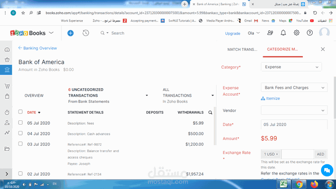Expand the All Transactions filter arrow
The height and width of the screenshot is (189, 336).
[x=213, y=96]
